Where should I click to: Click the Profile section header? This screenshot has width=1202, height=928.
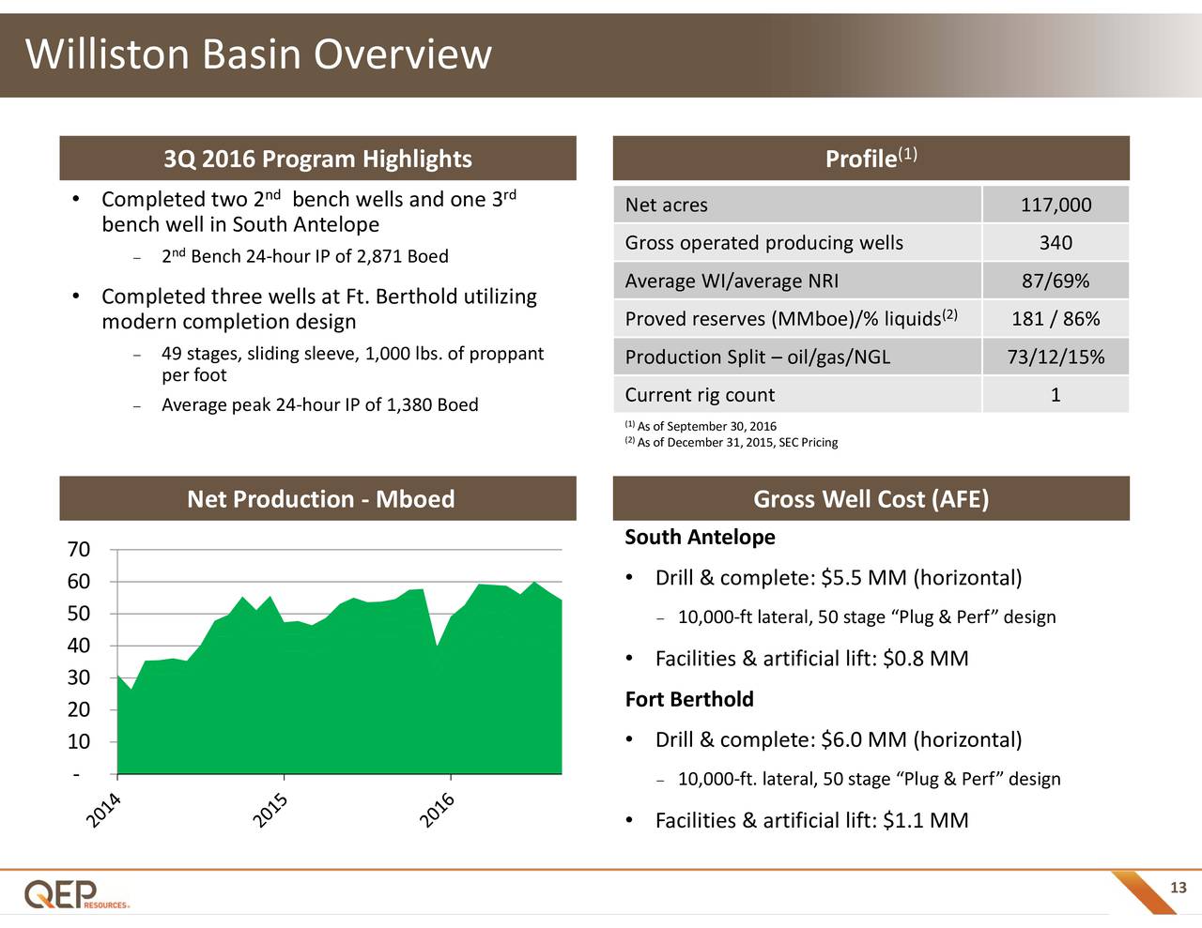(871, 159)
